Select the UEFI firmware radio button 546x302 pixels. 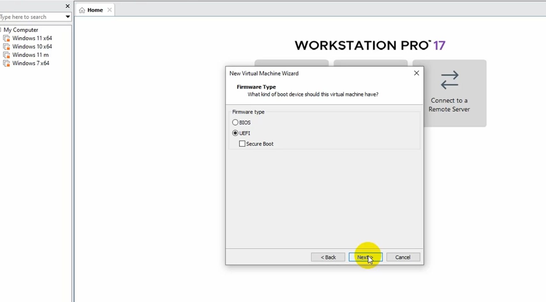(235, 133)
